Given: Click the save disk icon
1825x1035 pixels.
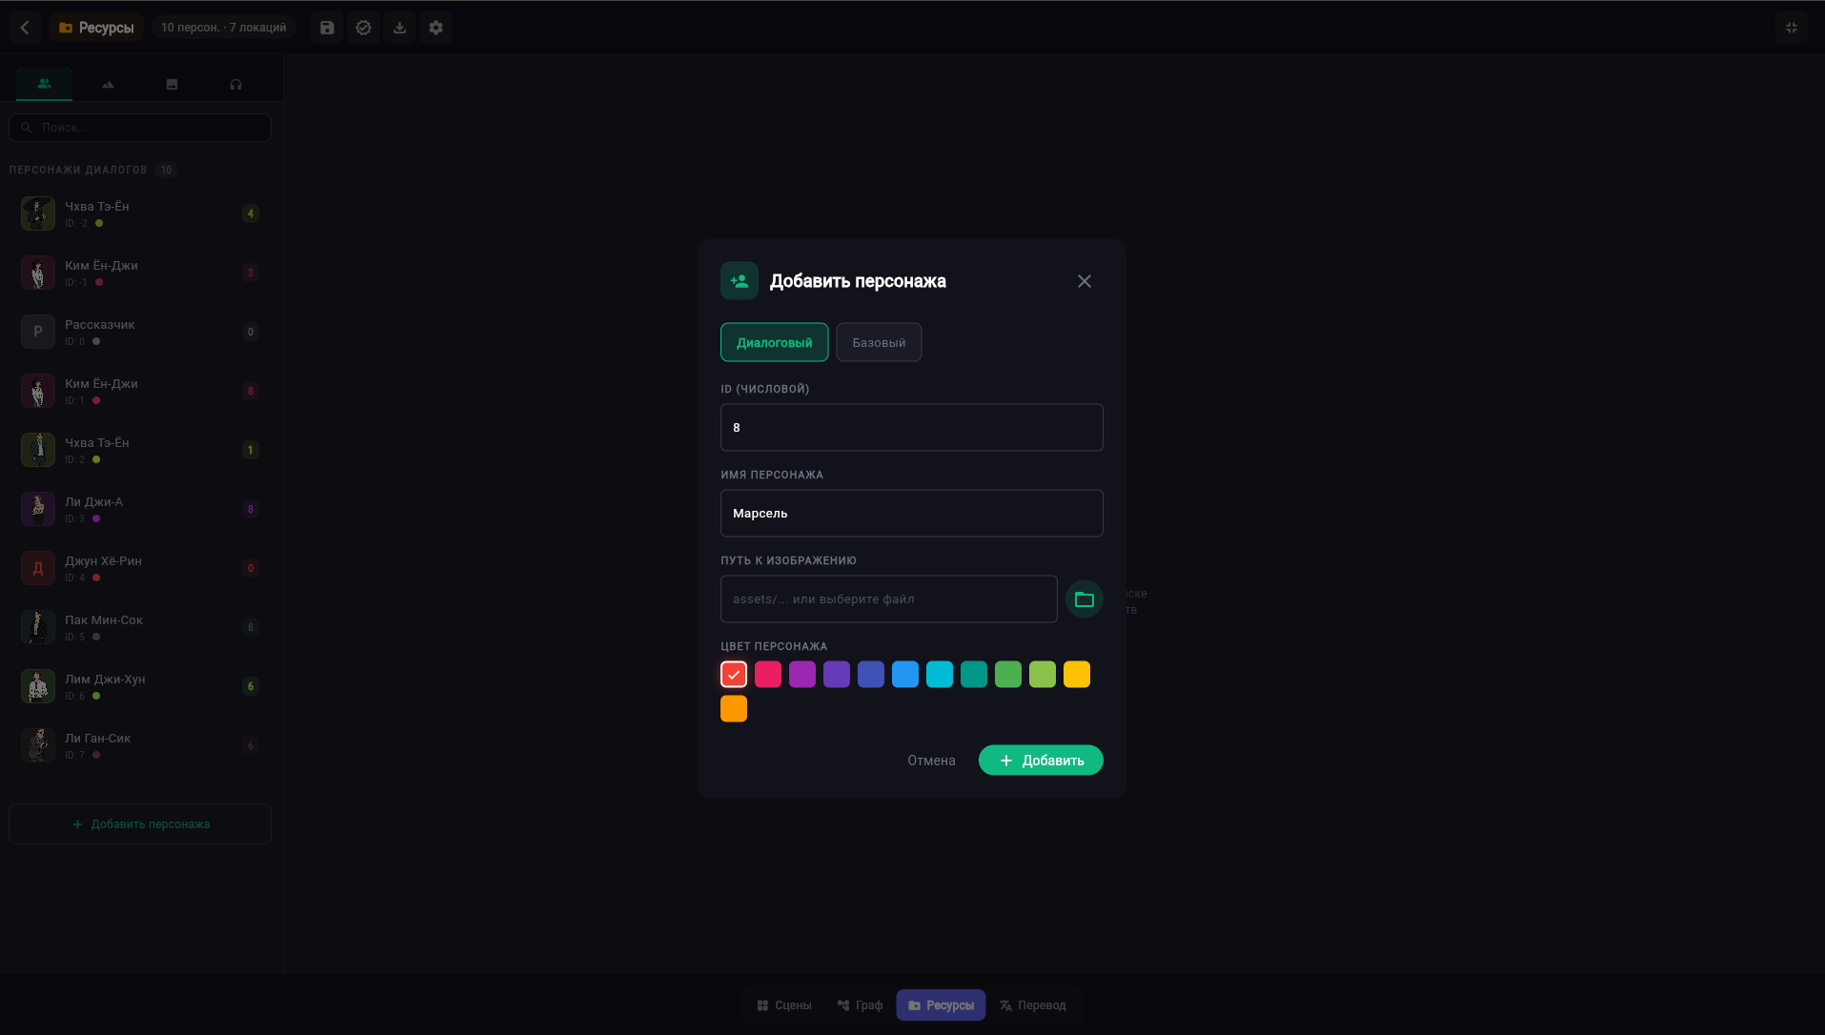Looking at the screenshot, I should click(x=327, y=28).
